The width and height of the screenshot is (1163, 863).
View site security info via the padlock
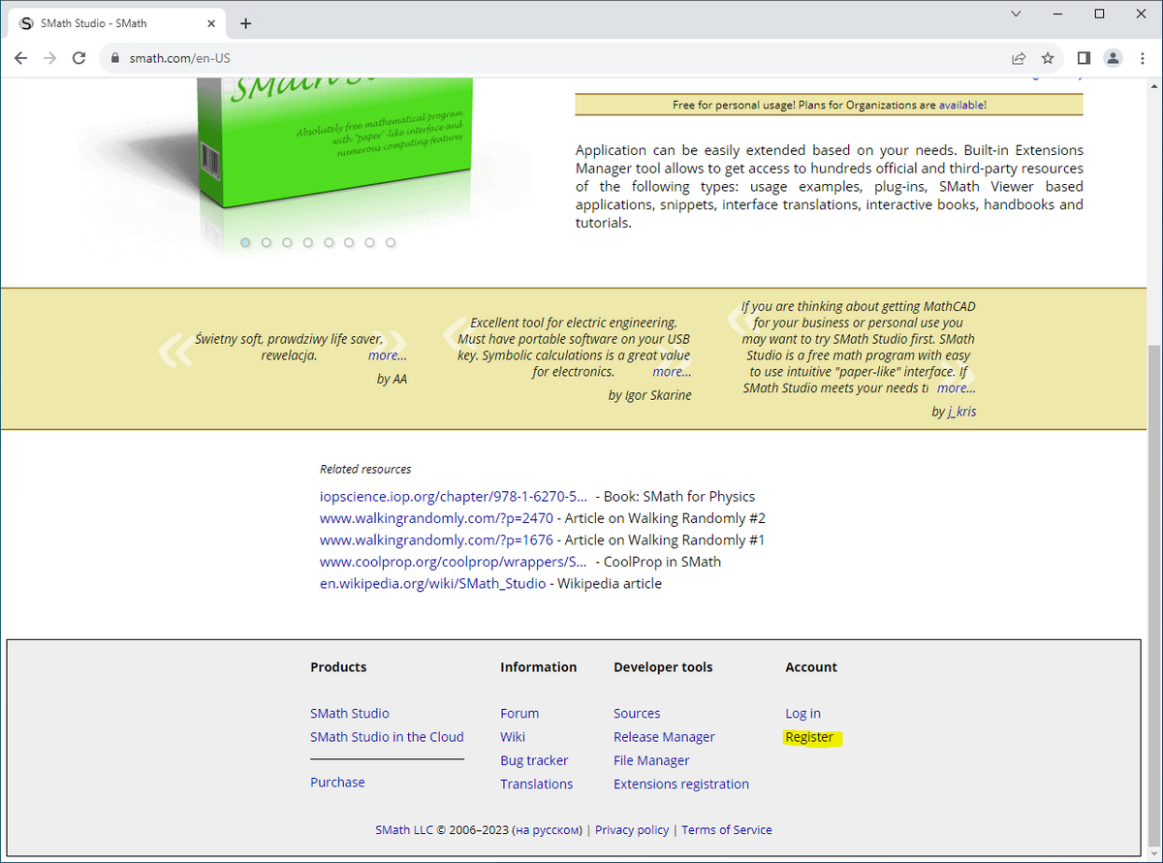point(115,58)
